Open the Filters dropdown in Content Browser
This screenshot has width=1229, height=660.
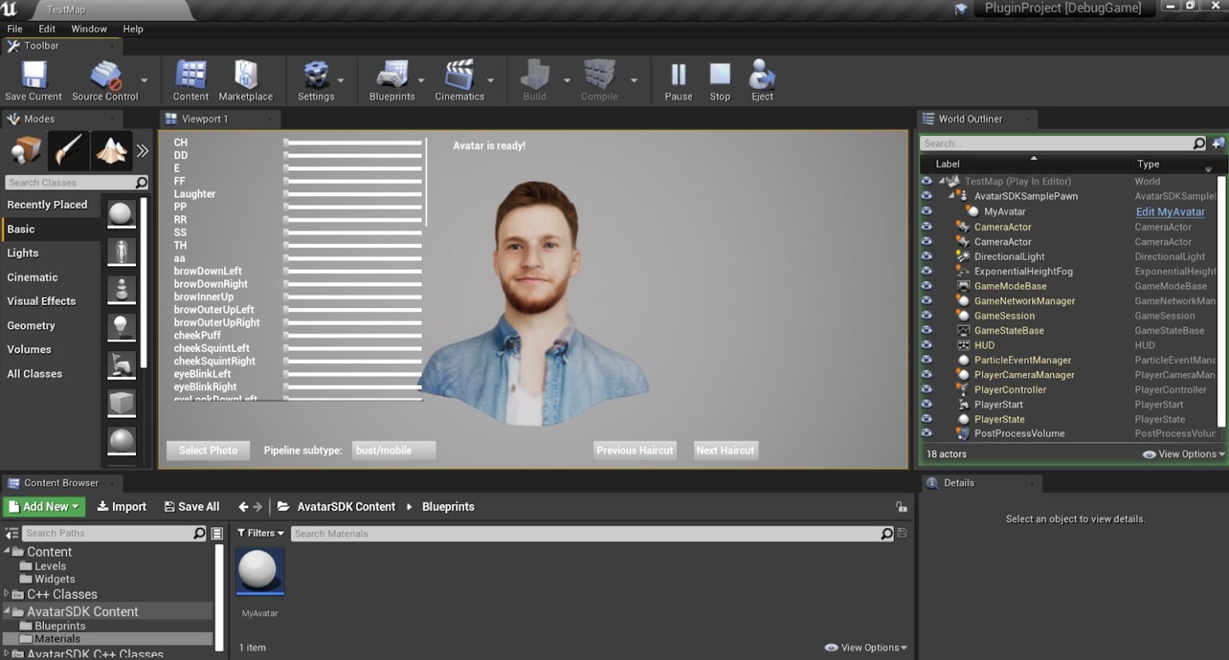coord(260,533)
